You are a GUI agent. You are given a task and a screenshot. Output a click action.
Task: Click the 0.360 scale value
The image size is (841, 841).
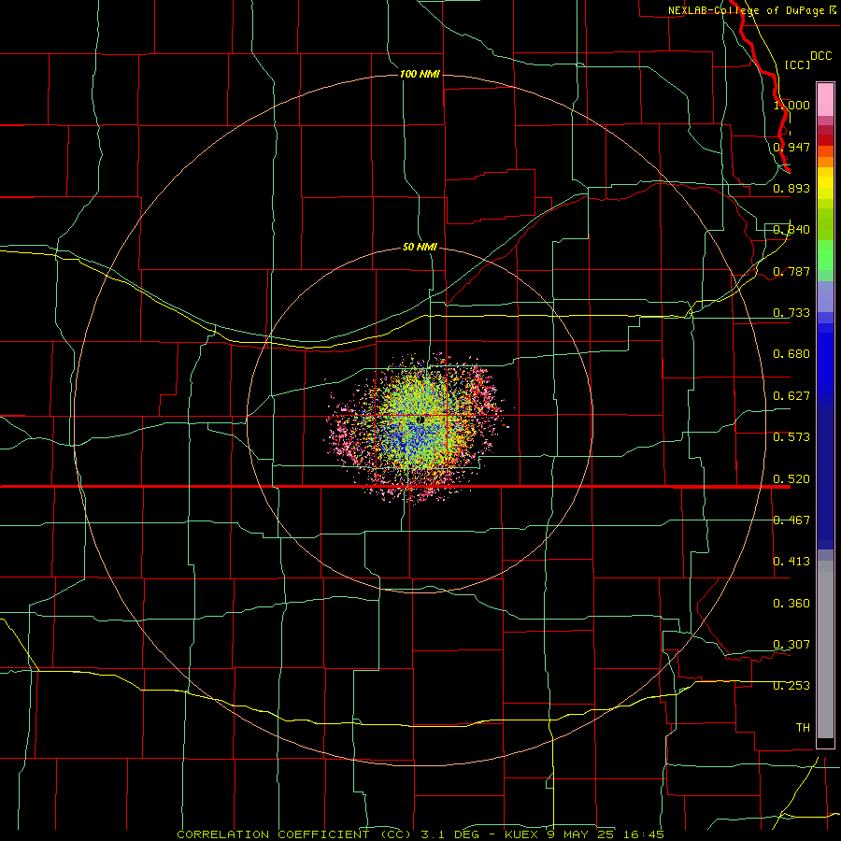791,604
